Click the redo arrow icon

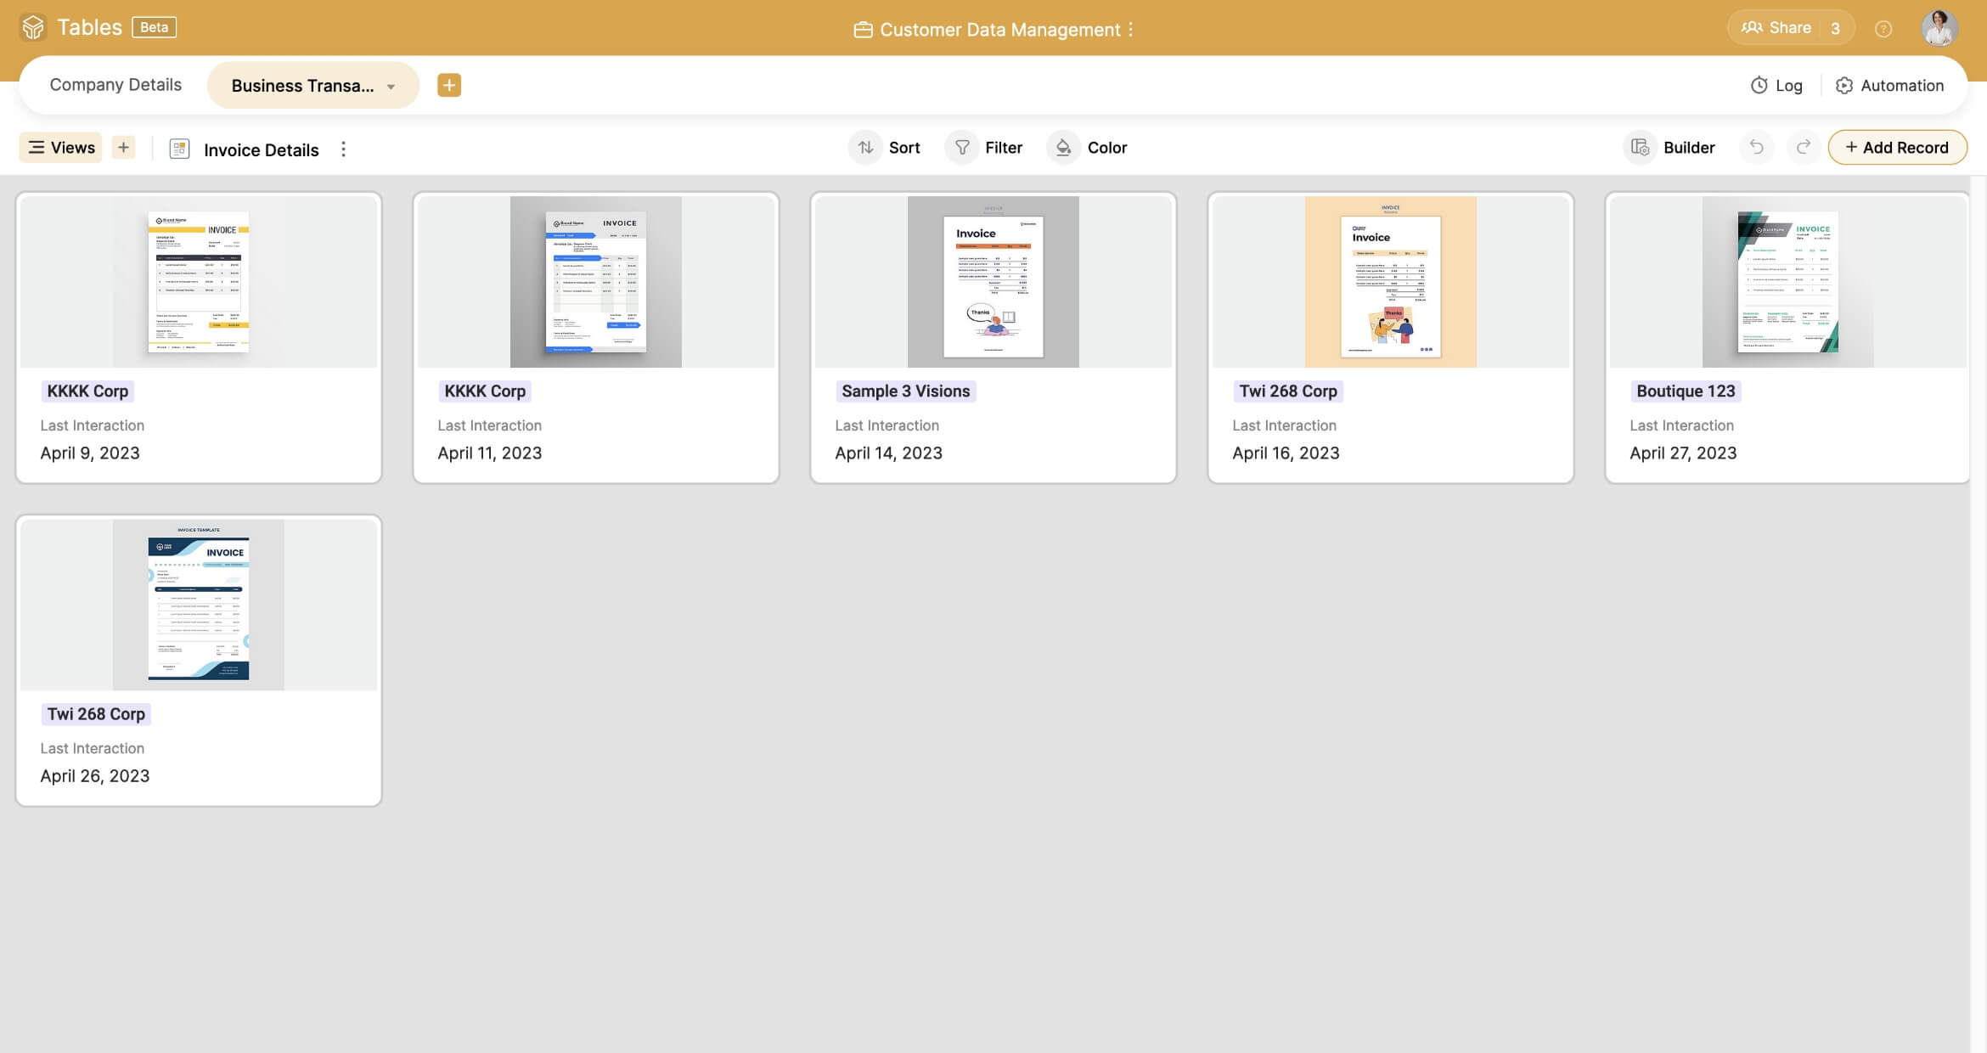click(x=1804, y=148)
